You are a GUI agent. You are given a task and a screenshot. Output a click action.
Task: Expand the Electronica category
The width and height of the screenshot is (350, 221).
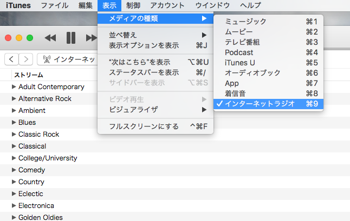(14, 206)
